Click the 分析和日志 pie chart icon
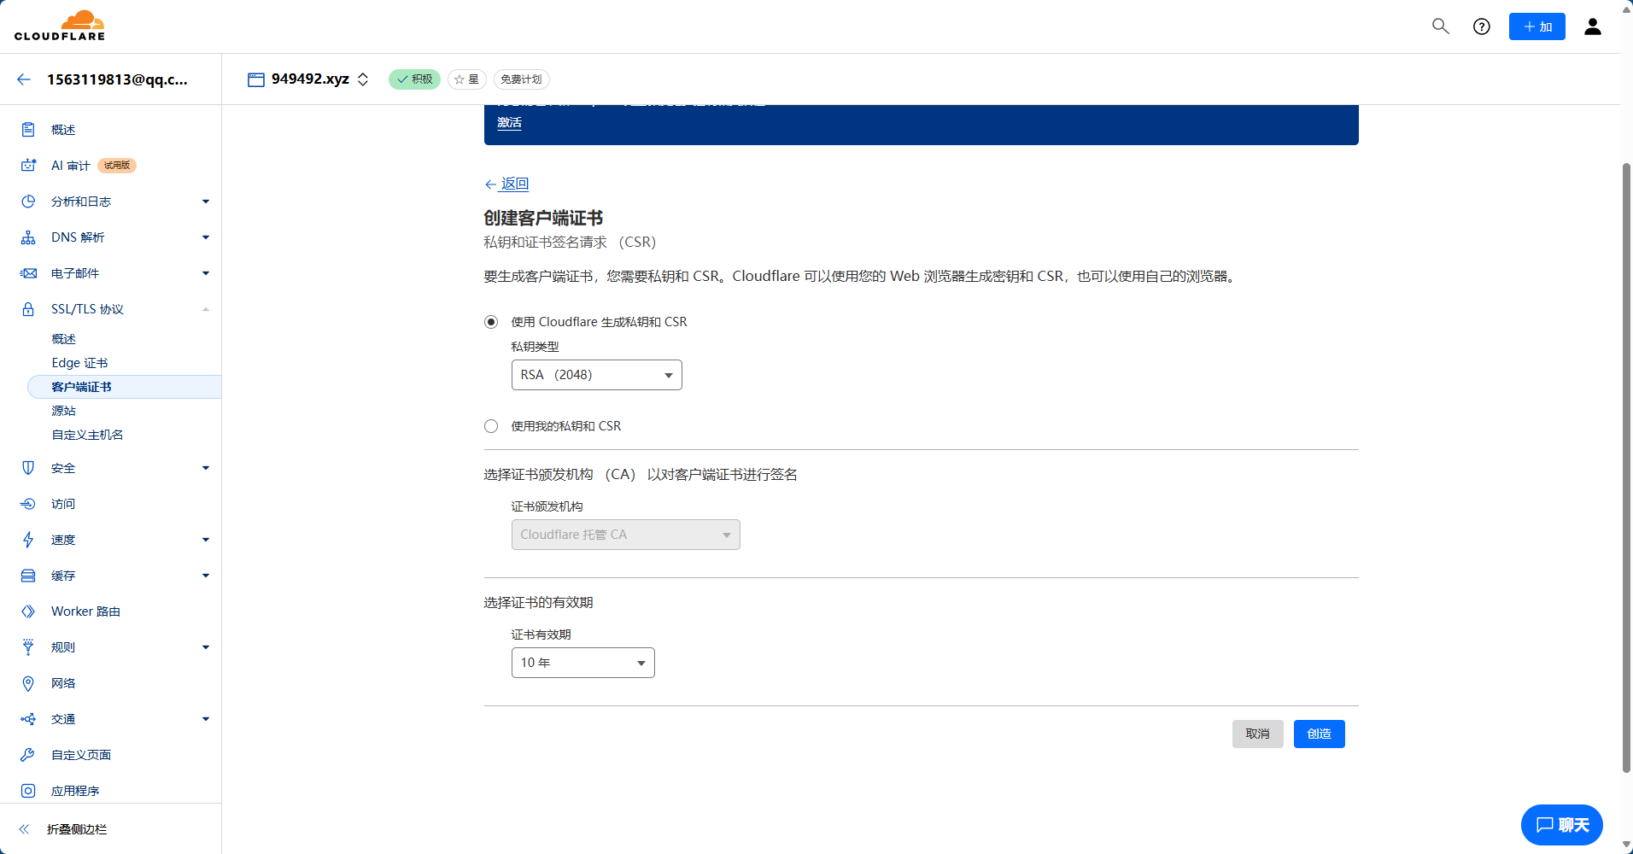The height and width of the screenshot is (854, 1633). pos(28,202)
